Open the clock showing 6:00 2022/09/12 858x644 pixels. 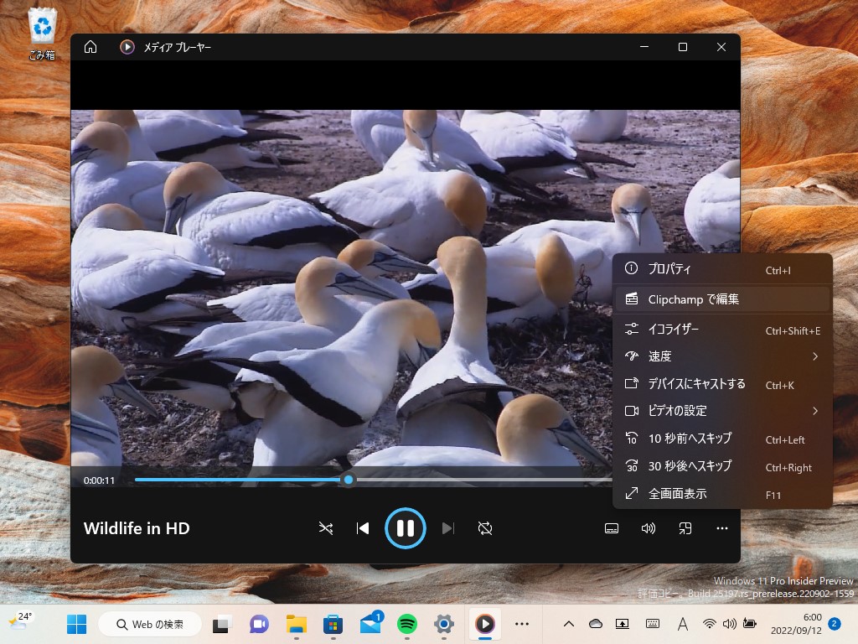point(796,624)
